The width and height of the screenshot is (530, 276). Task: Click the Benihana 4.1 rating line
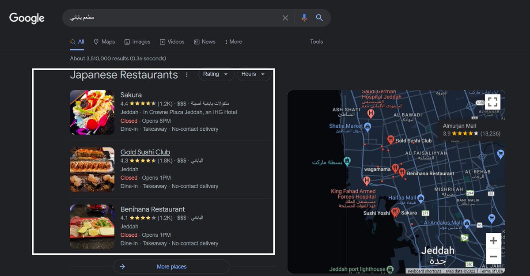pos(162,218)
